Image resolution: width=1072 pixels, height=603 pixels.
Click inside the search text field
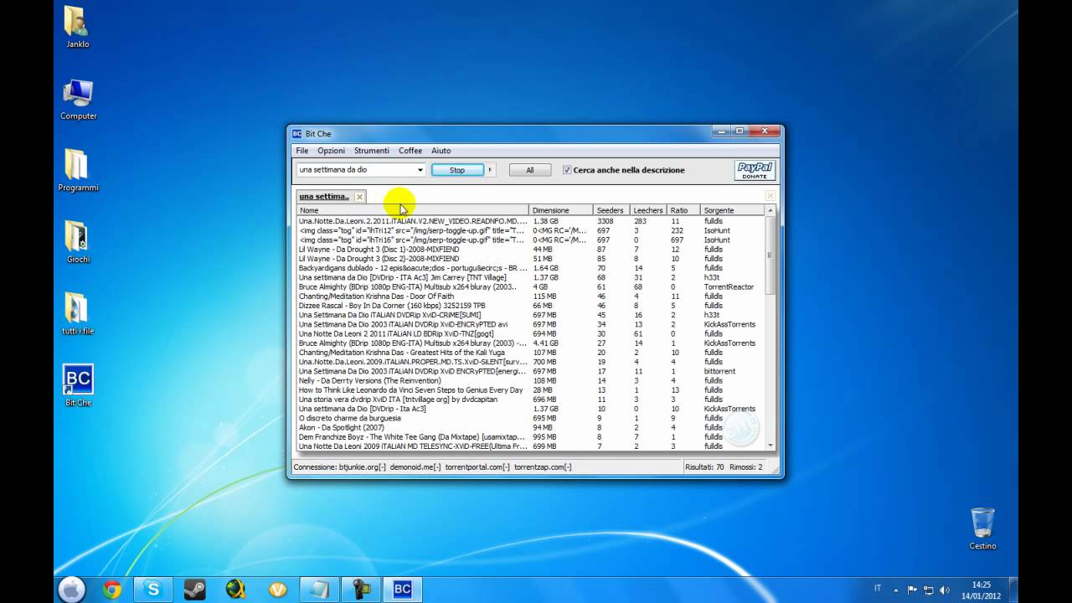[357, 170]
